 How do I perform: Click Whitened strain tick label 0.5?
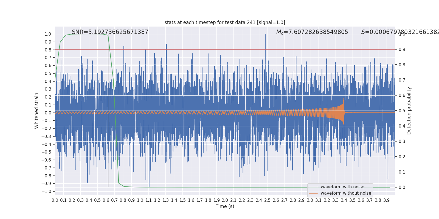pyautogui.click(x=48, y=73)
